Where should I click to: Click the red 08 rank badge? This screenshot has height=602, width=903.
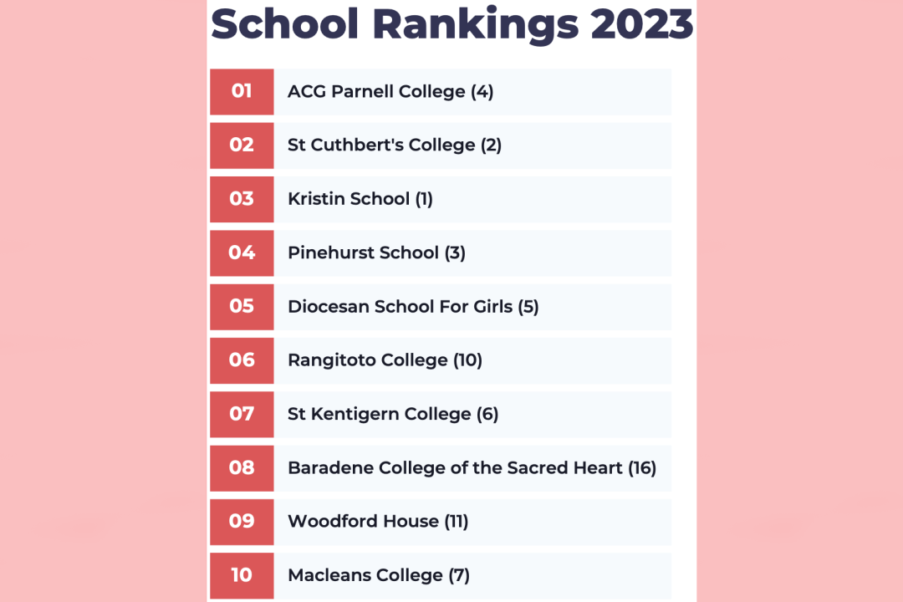pyautogui.click(x=242, y=467)
